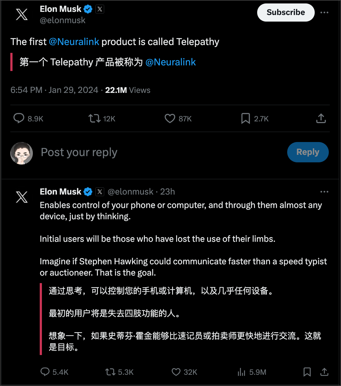Screen dimensions: 341x386
Task: Click the X affiliation badge beside the top name
Action: [x=100, y=9]
